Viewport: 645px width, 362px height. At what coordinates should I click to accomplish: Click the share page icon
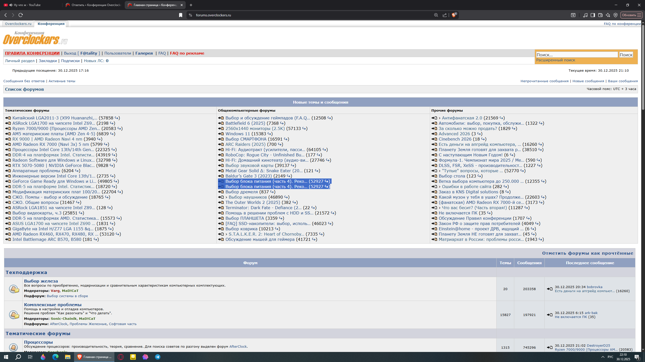445,15
